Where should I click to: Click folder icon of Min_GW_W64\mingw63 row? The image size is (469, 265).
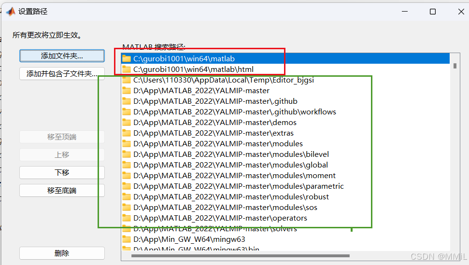[x=127, y=239]
